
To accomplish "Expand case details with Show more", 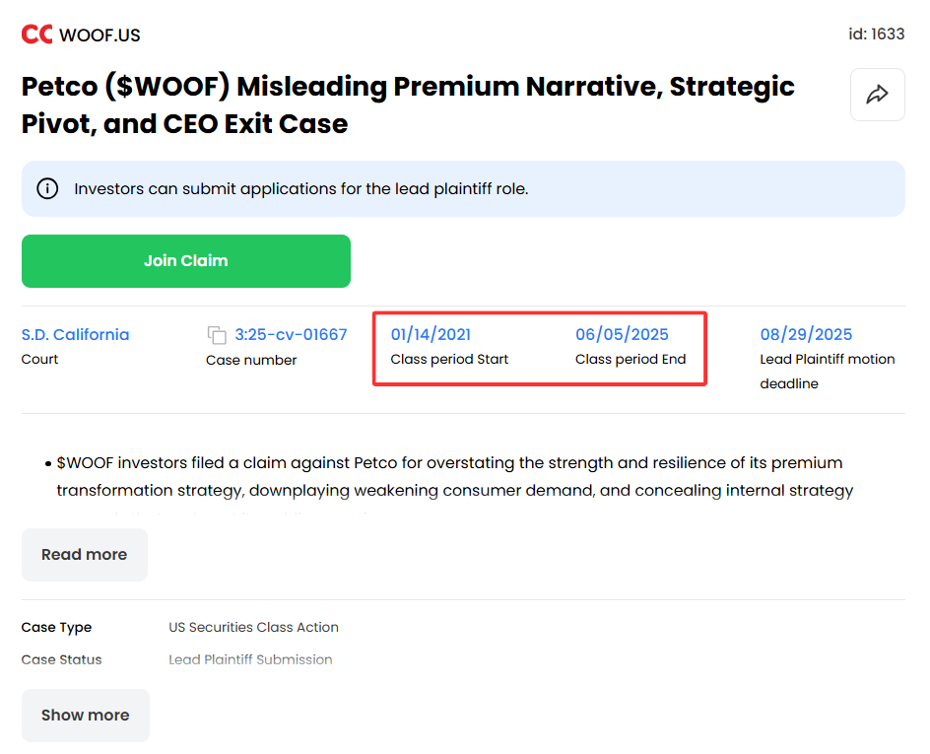I will 86,716.
